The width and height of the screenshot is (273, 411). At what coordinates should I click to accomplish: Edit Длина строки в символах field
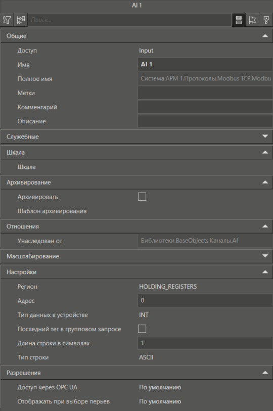pos(205,343)
